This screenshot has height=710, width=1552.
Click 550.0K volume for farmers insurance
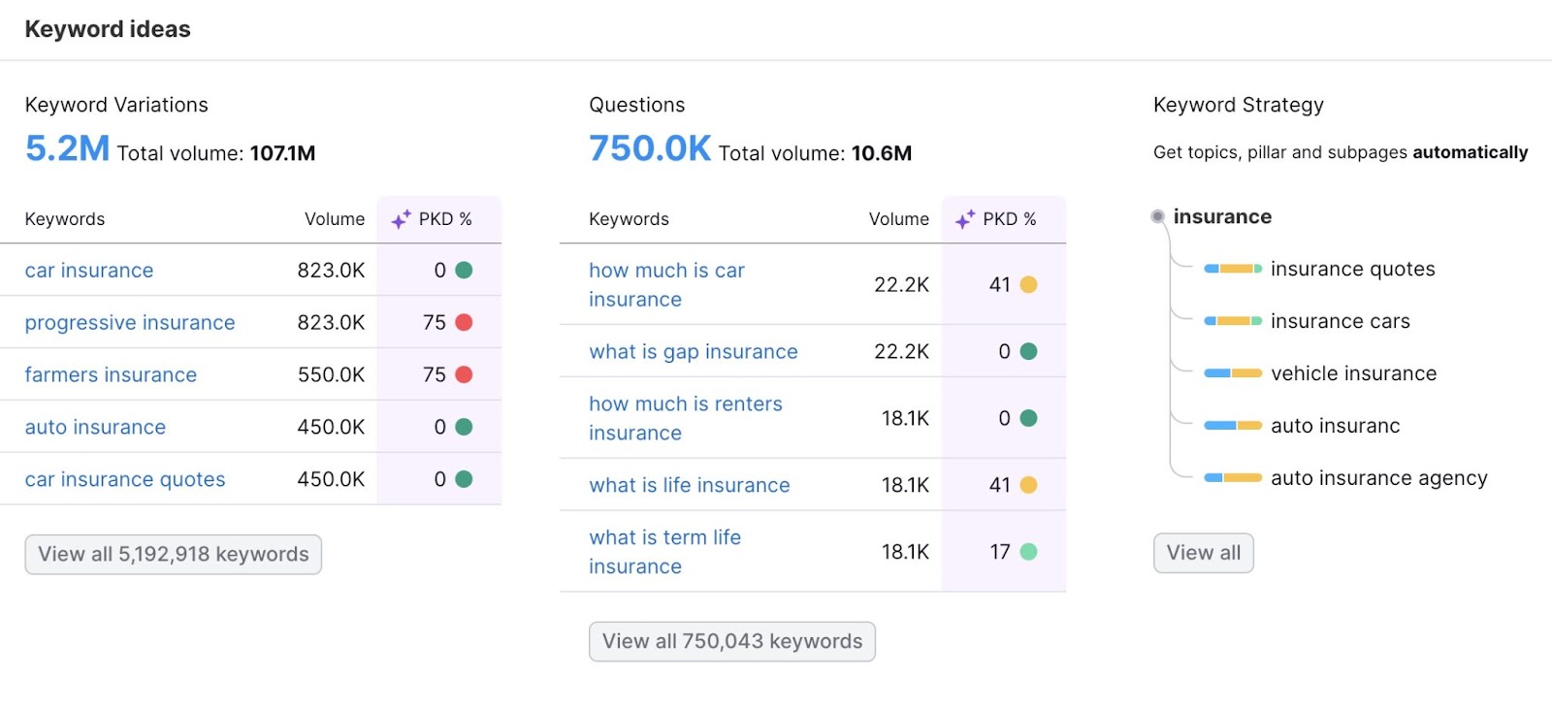pyautogui.click(x=332, y=375)
